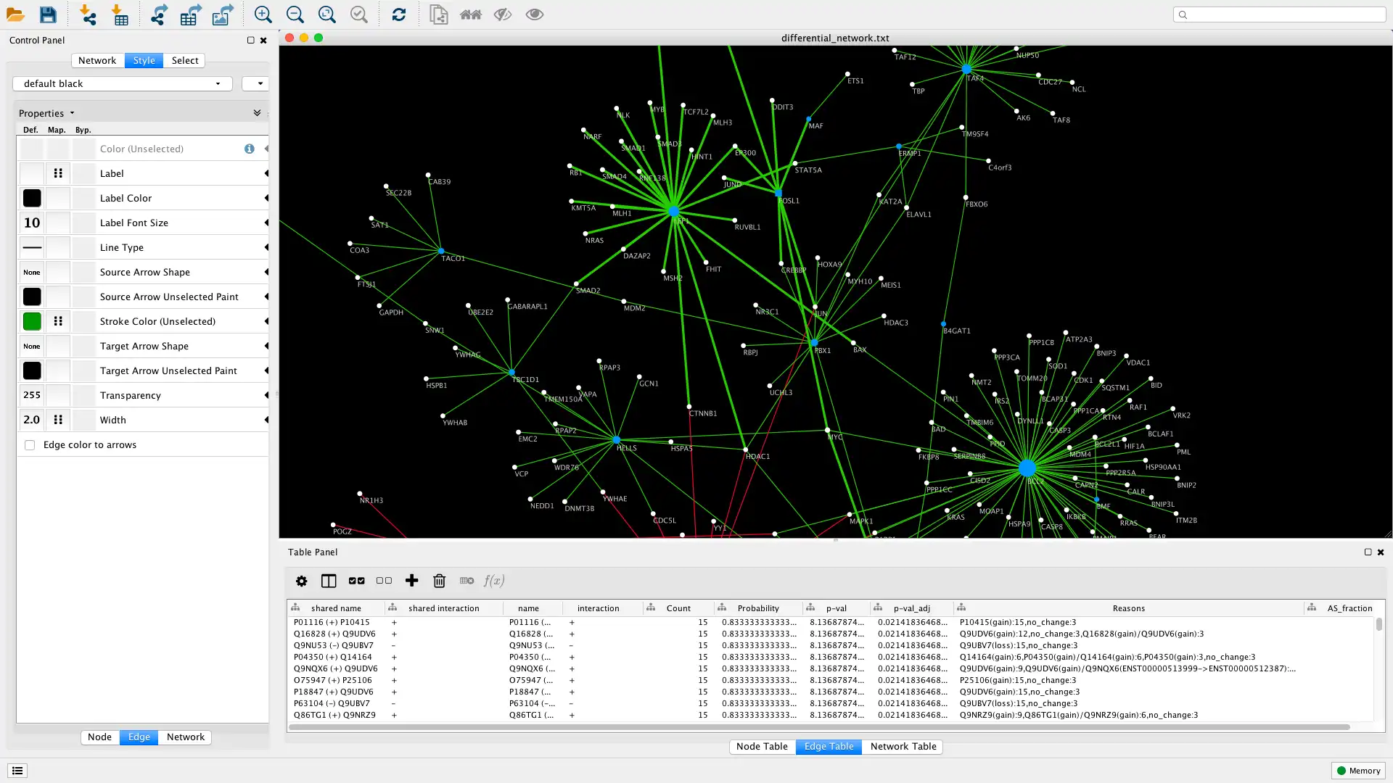This screenshot has width=1393, height=783.
Task: Click the export image icon in toolbar
Action: point(222,14)
